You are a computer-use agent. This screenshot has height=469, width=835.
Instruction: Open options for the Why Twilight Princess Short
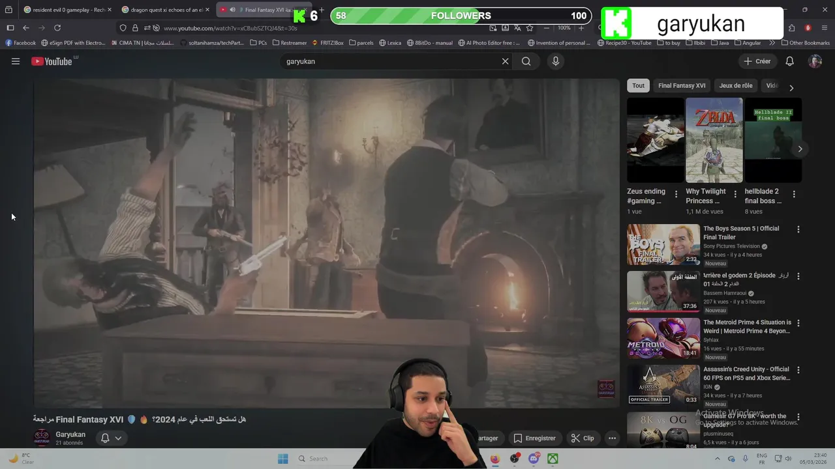735,194
